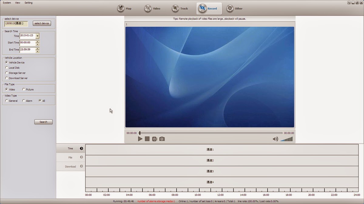Viewport: 364px width, 204px height.
Task: Decrease End Time with down arrow
Action: click(x=37, y=51)
